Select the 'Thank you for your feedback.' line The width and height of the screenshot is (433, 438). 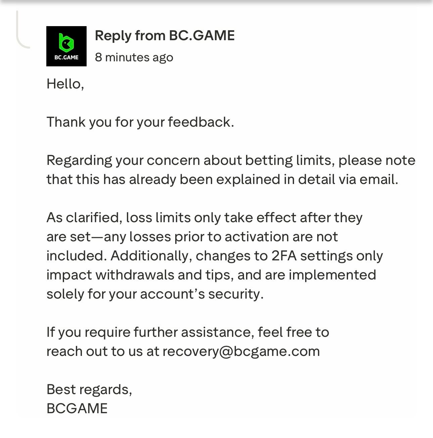click(140, 122)
